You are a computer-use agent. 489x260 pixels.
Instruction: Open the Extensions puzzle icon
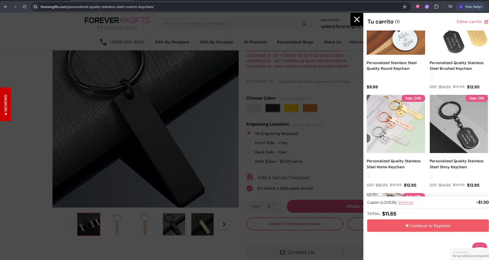[x=436, y=7]
